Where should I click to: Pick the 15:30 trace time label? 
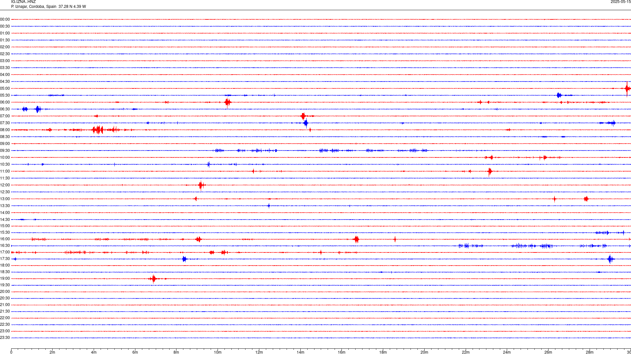point(5,232)
